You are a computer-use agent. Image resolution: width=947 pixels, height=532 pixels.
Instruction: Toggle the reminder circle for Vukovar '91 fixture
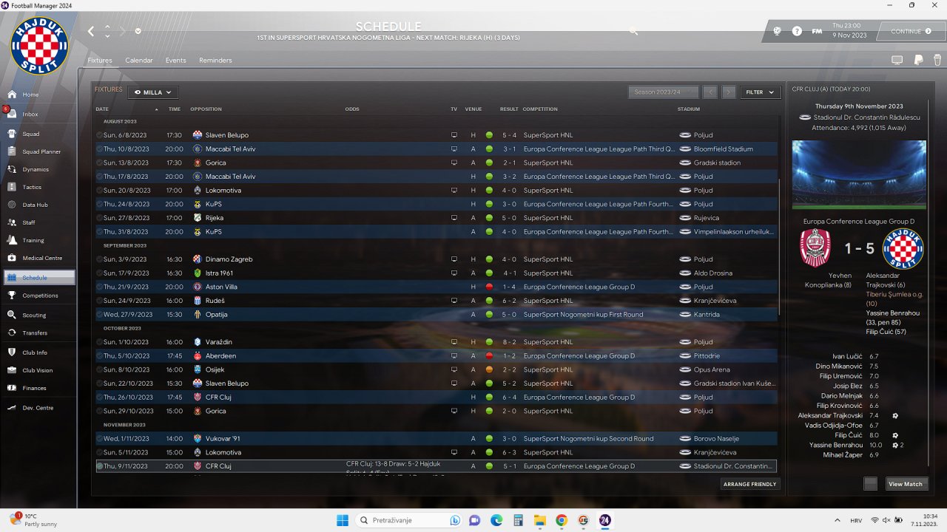[x=99, y=439]
